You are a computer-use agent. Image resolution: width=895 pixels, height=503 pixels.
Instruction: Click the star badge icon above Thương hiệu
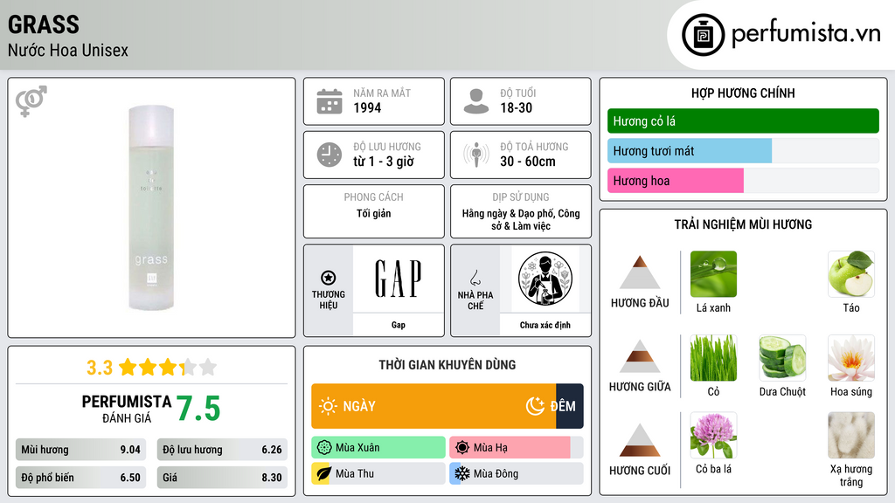tap(329, 278)
